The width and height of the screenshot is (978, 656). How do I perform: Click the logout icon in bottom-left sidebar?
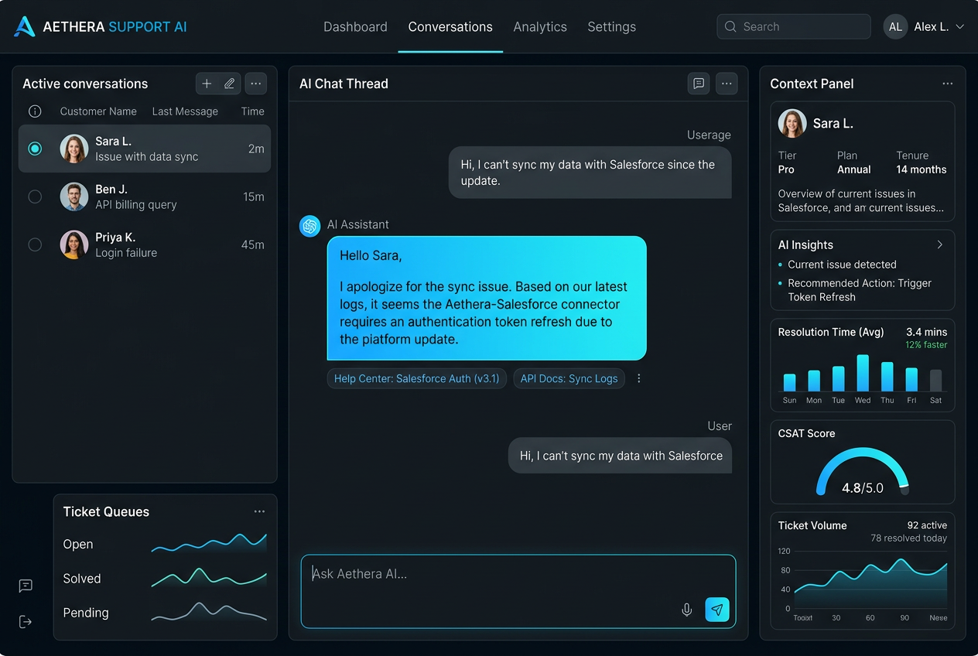[26, 622]
